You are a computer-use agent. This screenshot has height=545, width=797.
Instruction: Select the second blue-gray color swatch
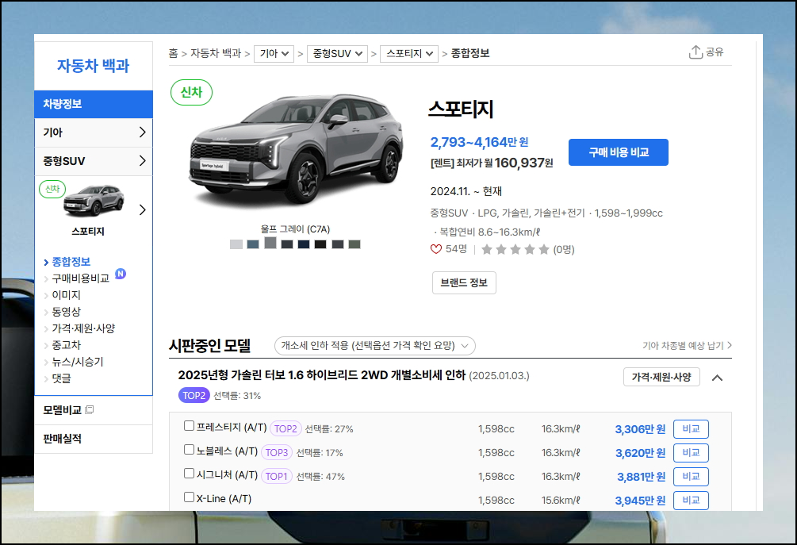point(253,244)
